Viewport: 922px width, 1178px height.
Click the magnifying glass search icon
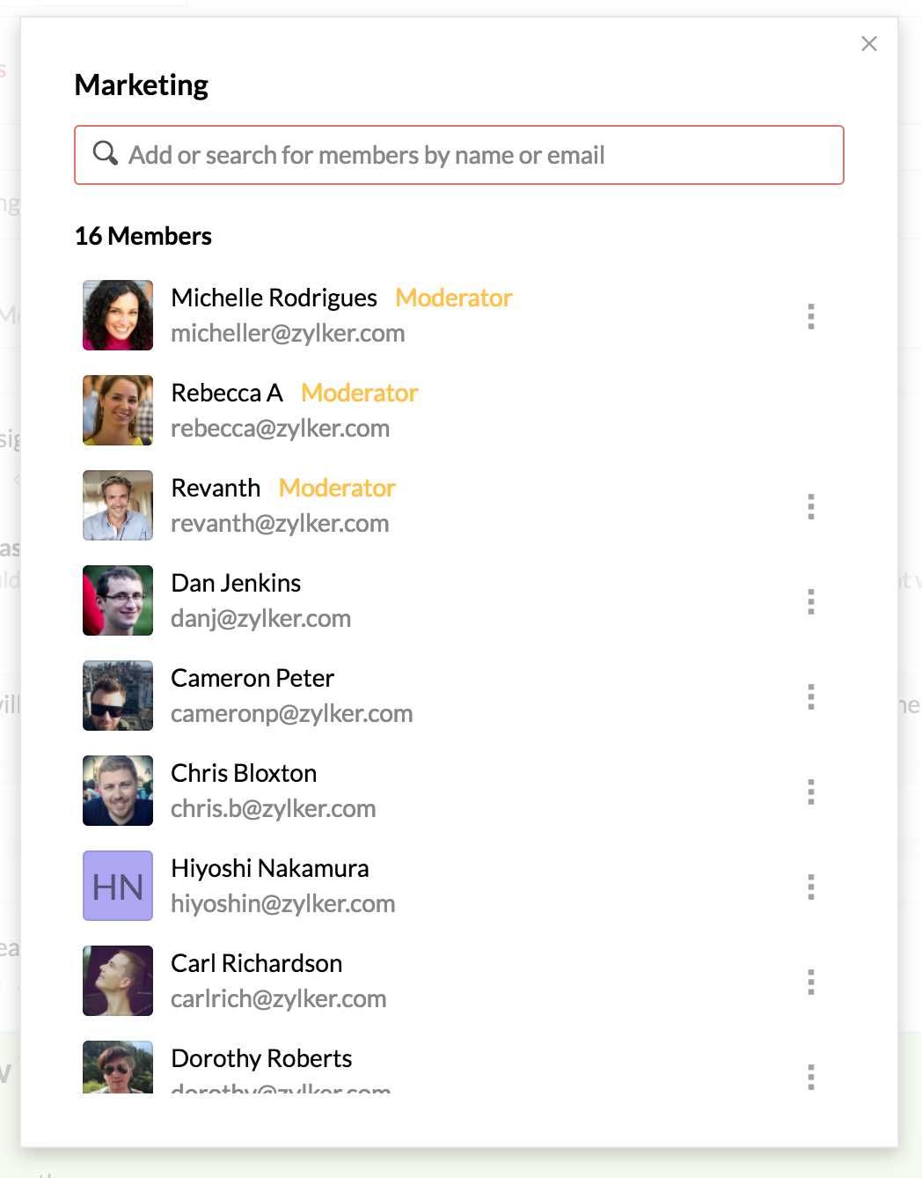click(x=106, y=153)
